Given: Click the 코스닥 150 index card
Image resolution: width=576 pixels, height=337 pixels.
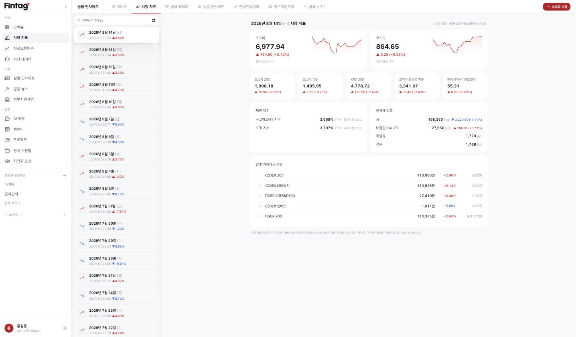Looking at the screenshot, I should (x=320, y=86).
